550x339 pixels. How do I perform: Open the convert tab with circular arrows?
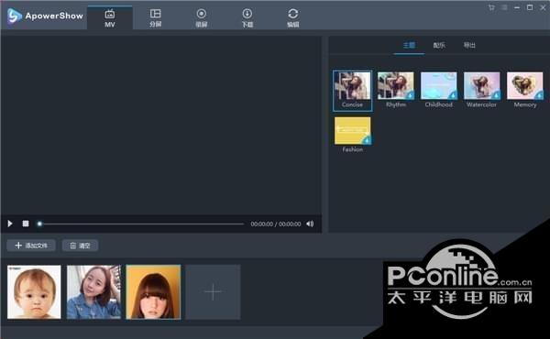[293, 18]
